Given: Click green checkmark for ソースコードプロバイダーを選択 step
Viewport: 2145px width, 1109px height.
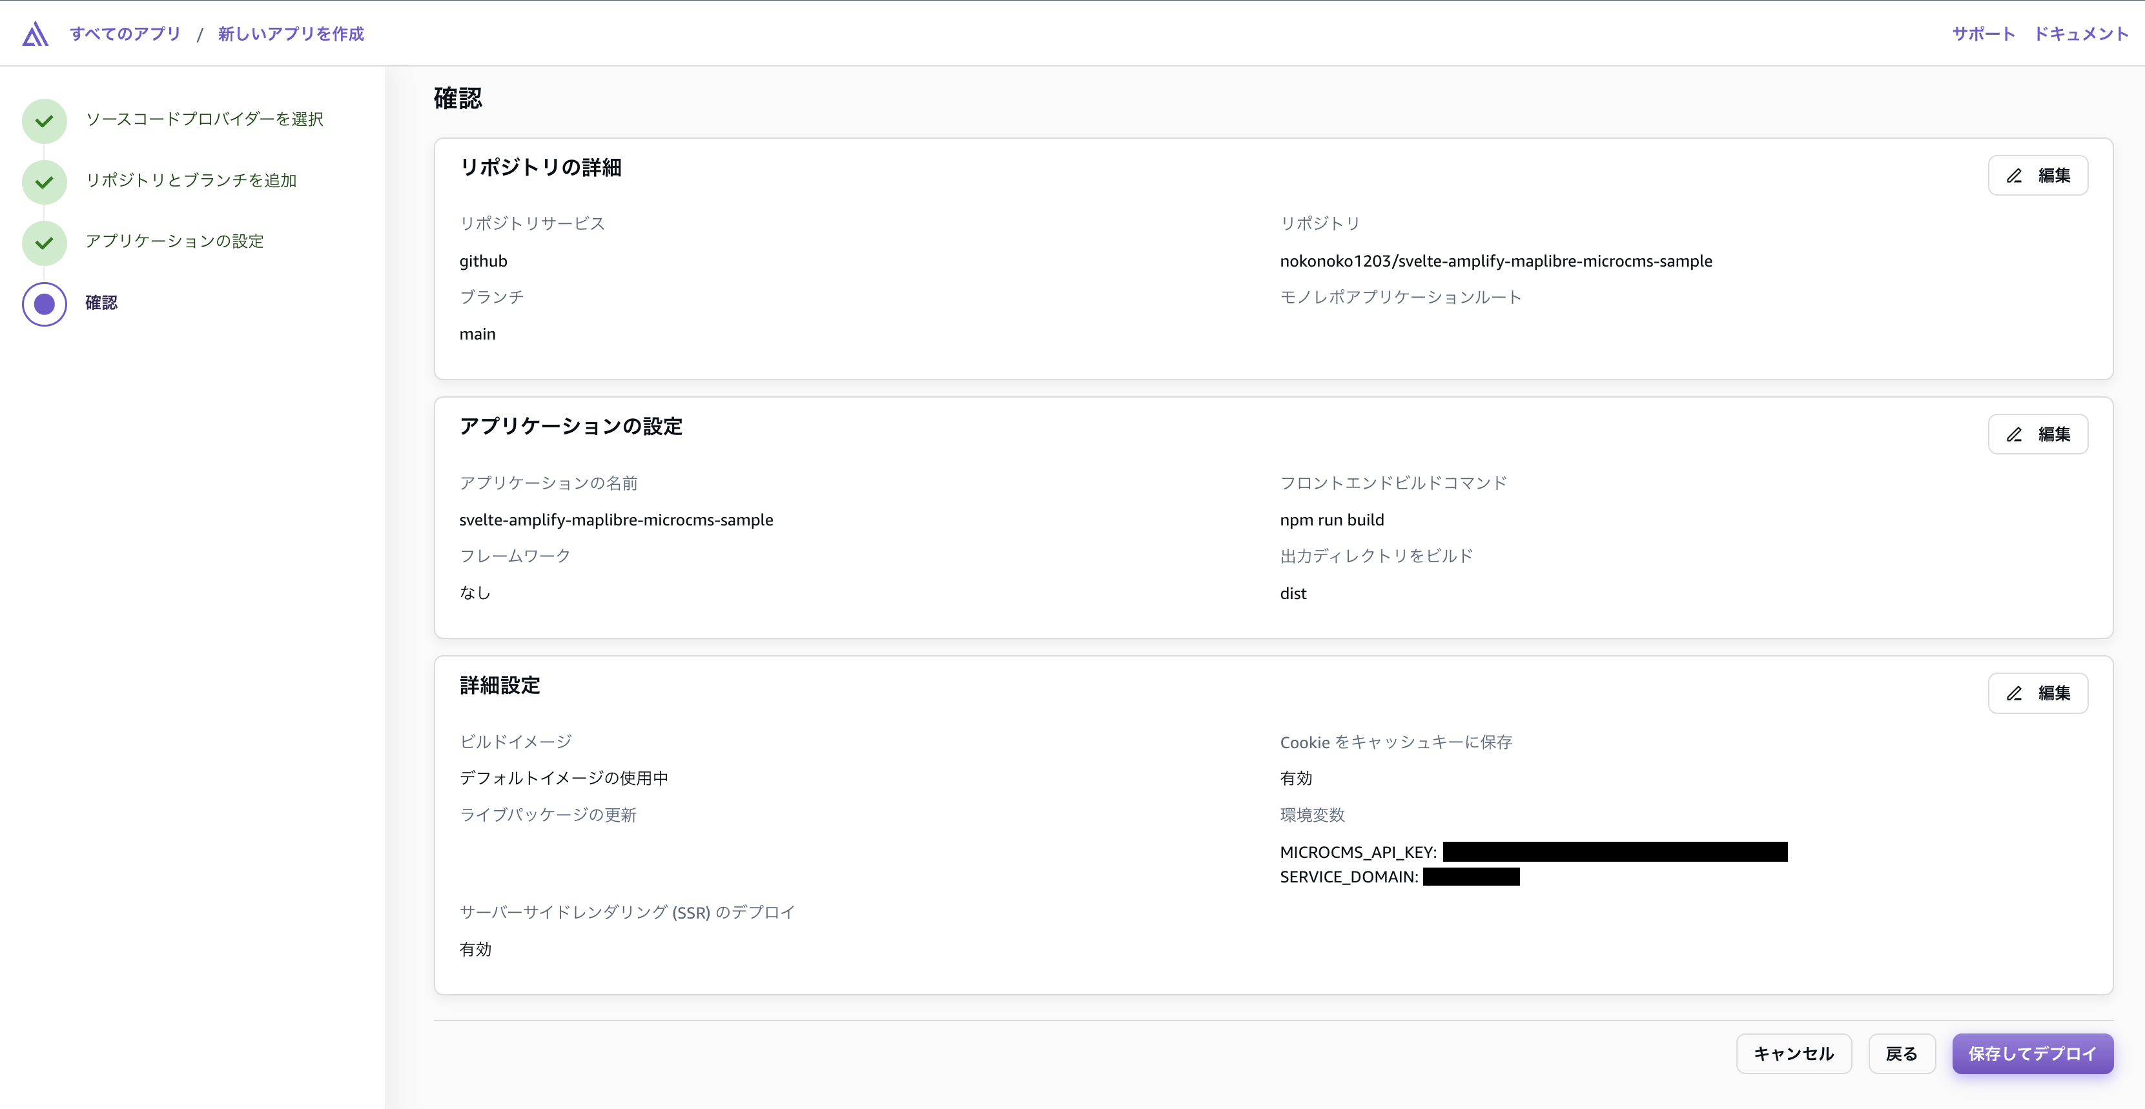Looking at the screenshot, I should tap(44, 121).
